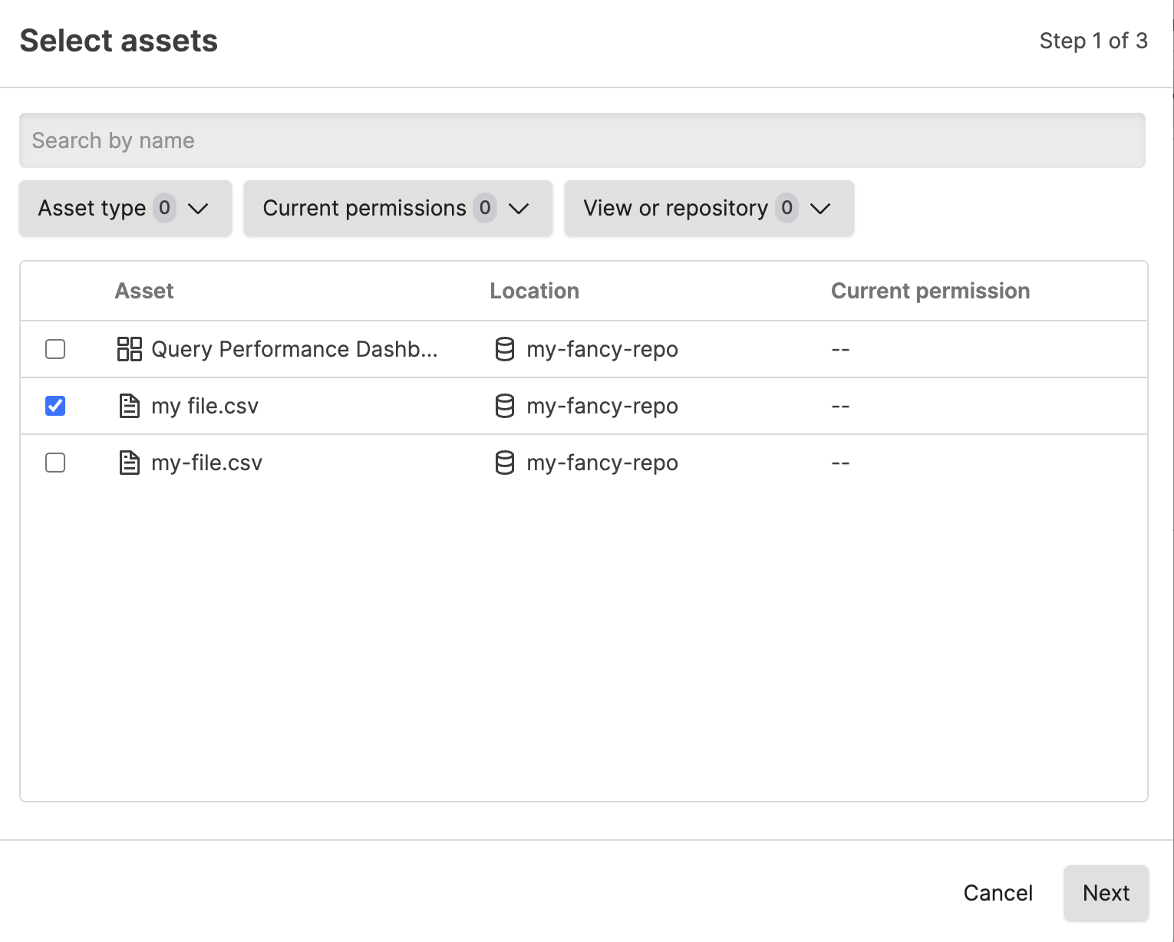
Task: Click the database icon in the dashboard's Location cell
Action: [505, 349]
